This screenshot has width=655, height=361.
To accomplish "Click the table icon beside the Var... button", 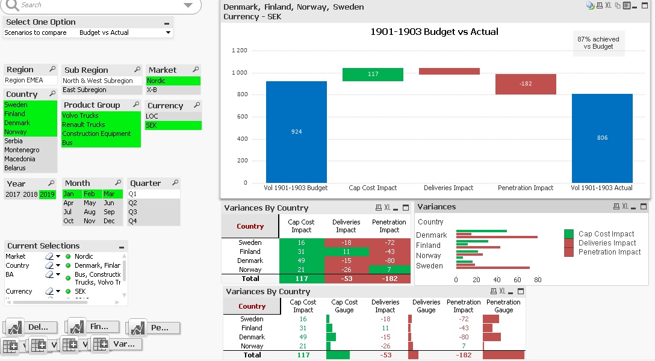I will click(100, 344).
